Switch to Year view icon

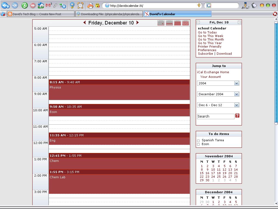pos(185,23)
